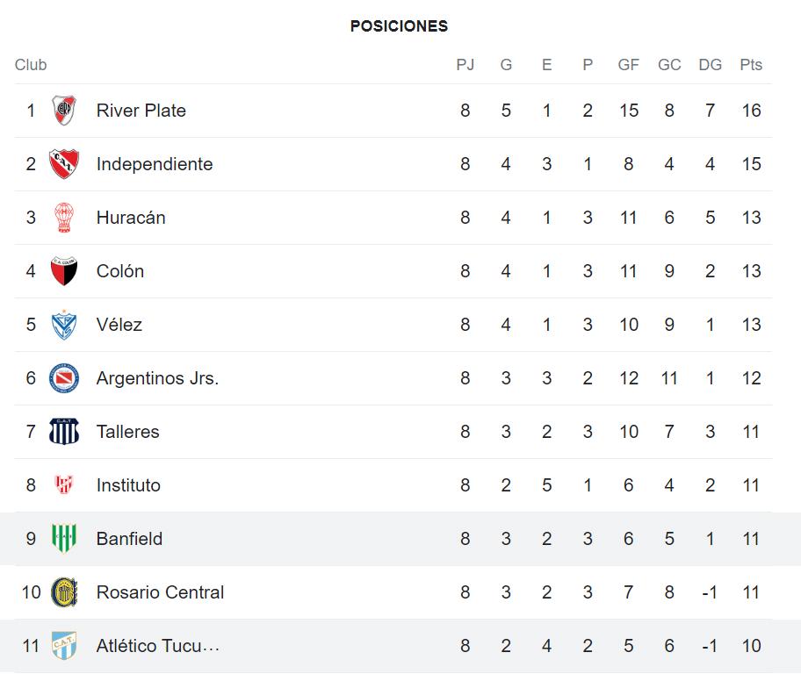The width and height of the screenshot is (801, 674).
Task: Click the Colón club crest
Action: pyautogui.click(x=64, y=271)
